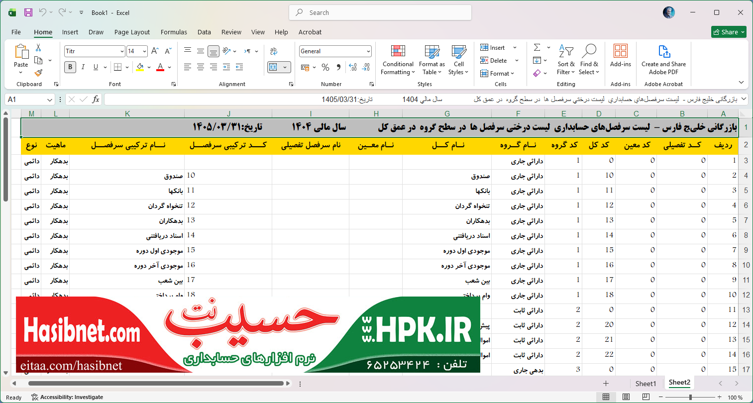This screenshot has width=753, height=403.
Task: Click Create and Share Adobe PDF
Action: click(663, 60)
